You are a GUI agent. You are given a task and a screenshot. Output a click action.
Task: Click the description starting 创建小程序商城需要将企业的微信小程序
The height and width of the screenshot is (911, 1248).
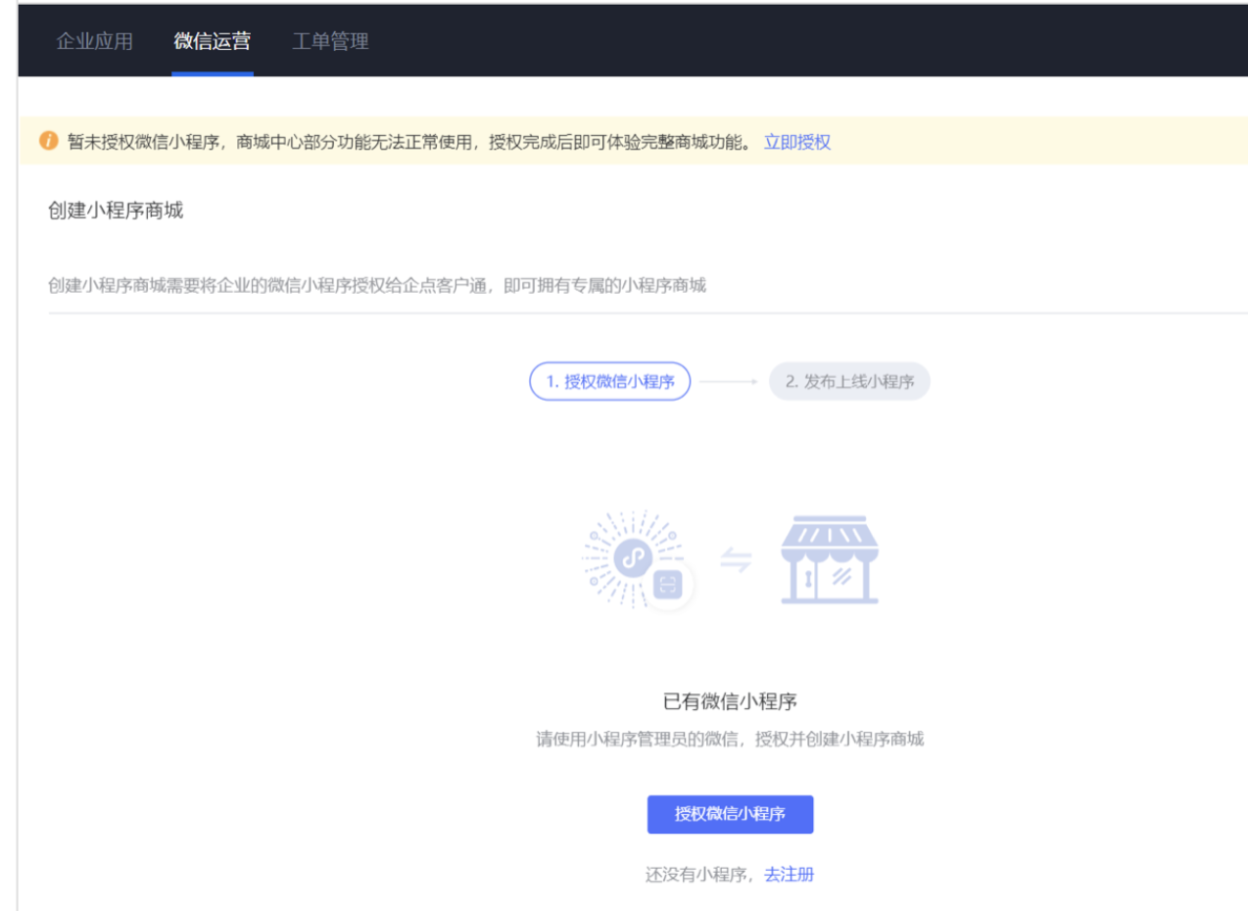click(x=377, y=286)
